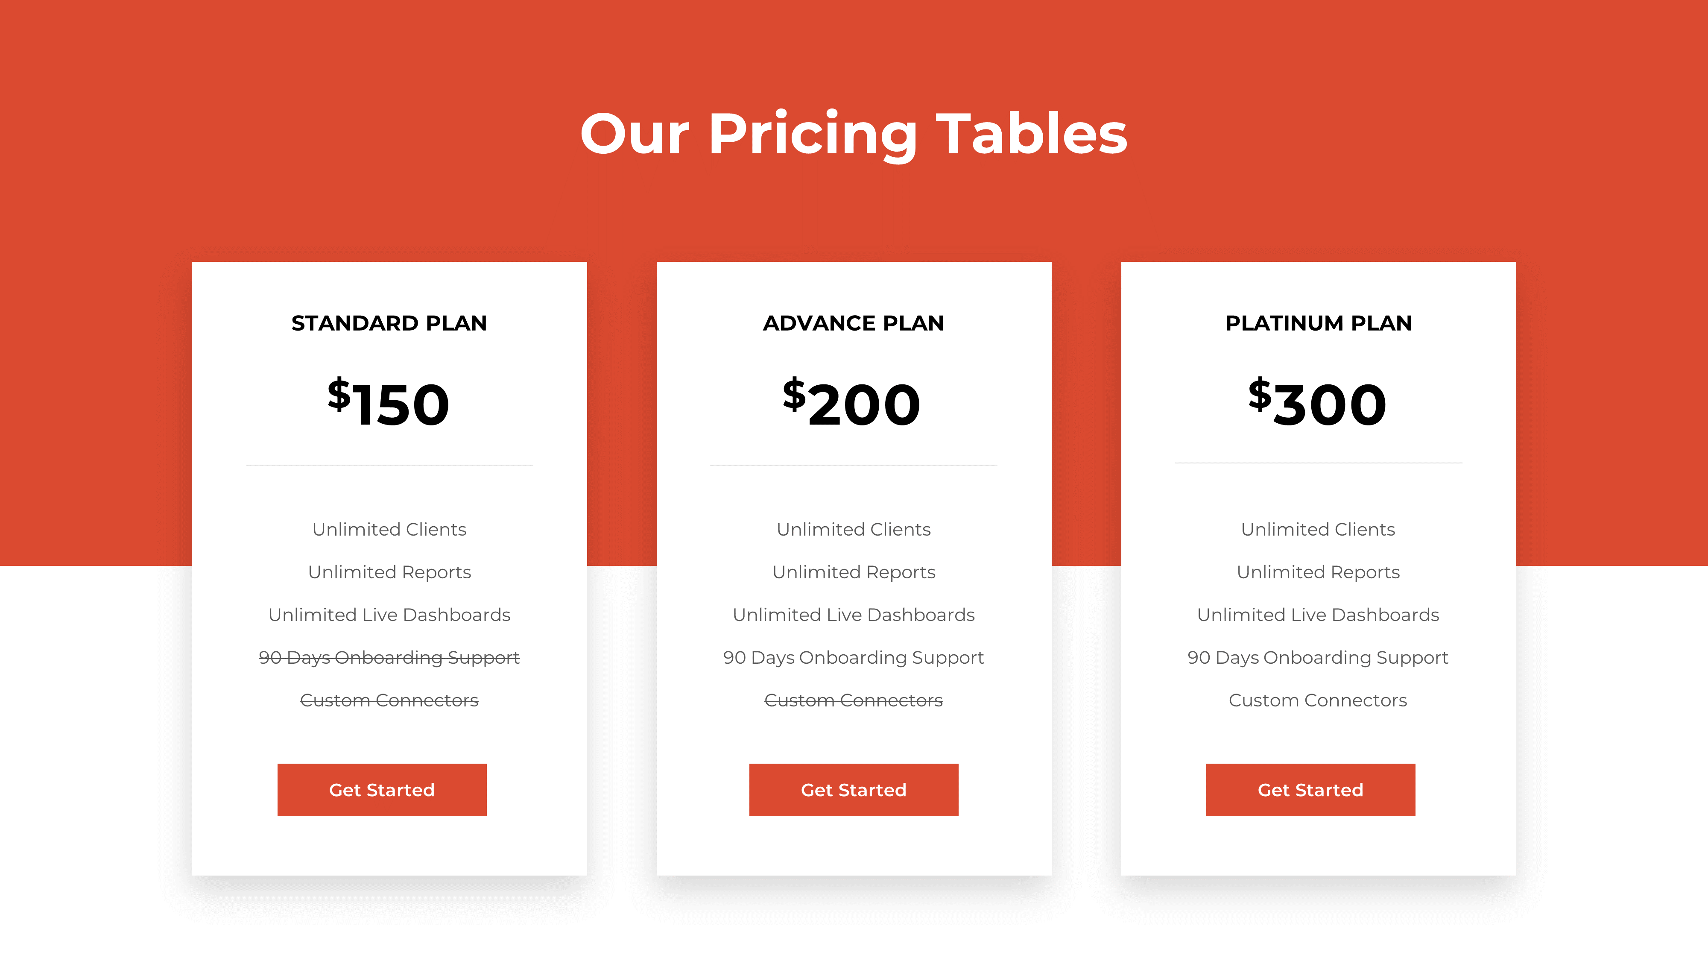
Task: Click 90 Days Onboarding Support in Advance Plan
Action: [853, 657]
